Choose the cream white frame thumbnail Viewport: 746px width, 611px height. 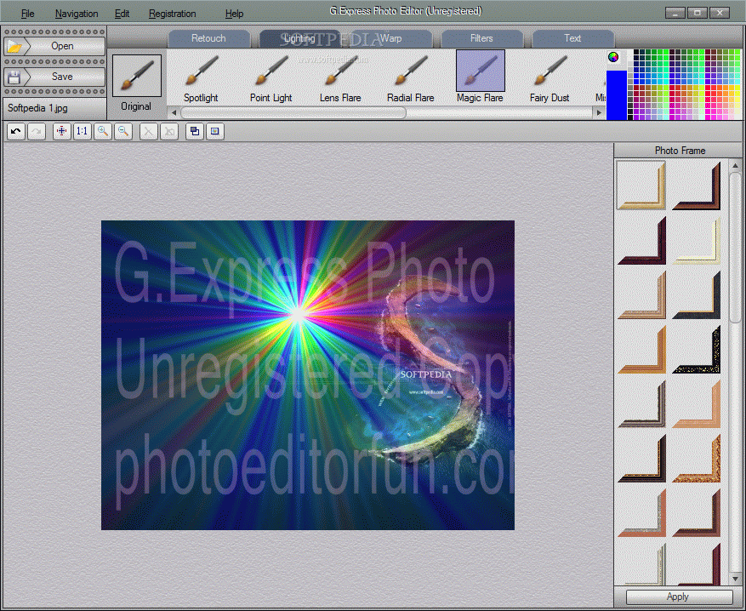697,241
